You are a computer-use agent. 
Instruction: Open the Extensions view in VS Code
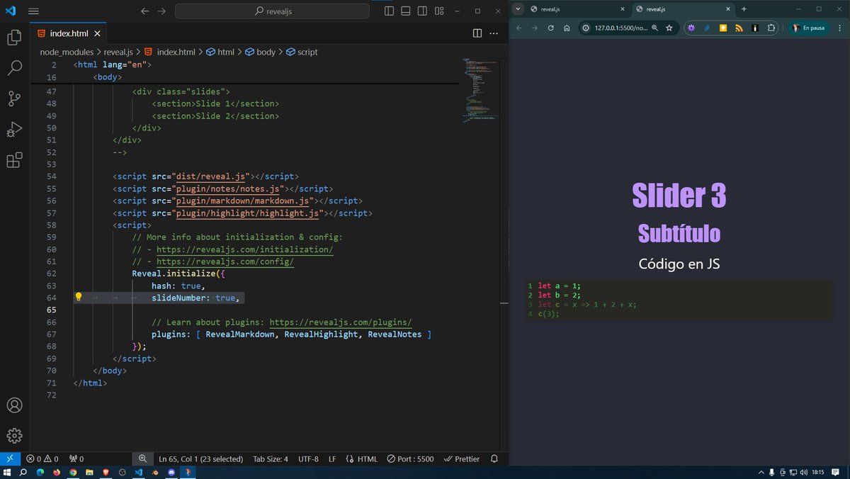(14, 160)
